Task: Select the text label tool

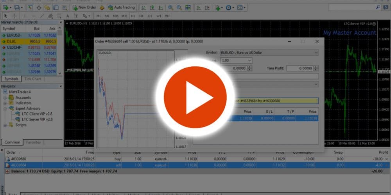Action: pos(76,16)
